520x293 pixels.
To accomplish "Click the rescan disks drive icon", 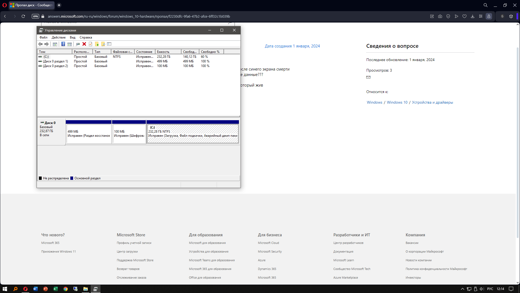I will pos(78,44).
